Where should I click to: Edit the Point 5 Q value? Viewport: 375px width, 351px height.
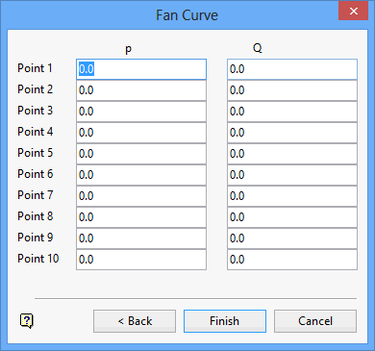pos(292,154)
